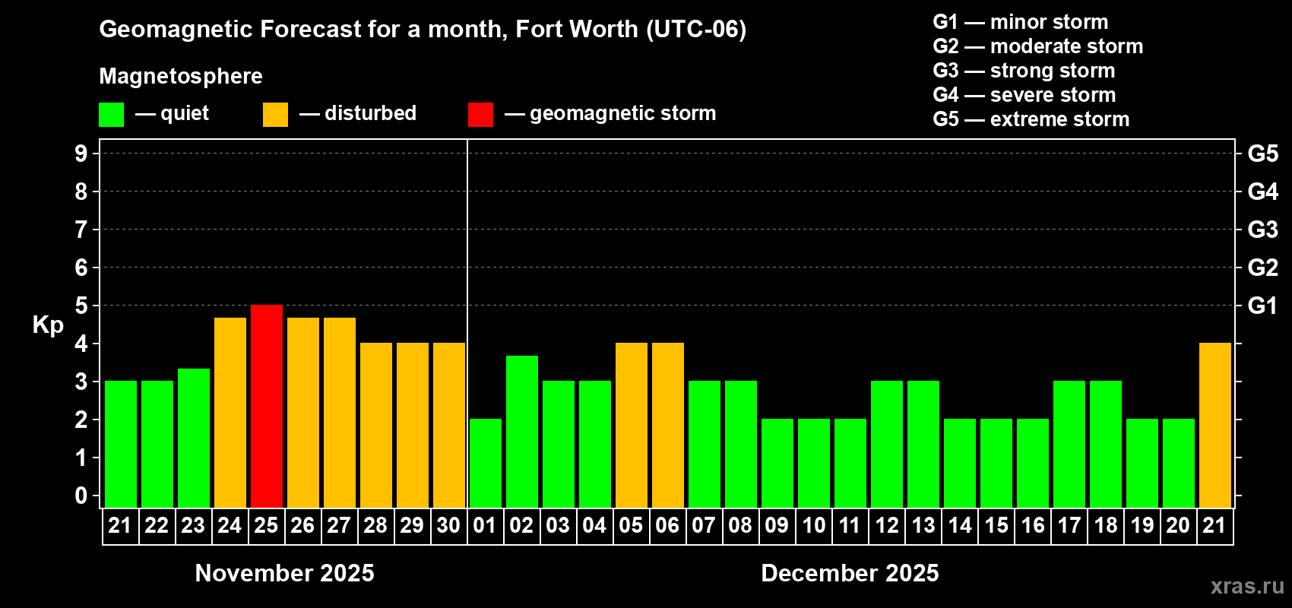This screenshot has height=608, width=1292.
Task: Select the green bar for November 23
Action: click(x=194, y=438)
